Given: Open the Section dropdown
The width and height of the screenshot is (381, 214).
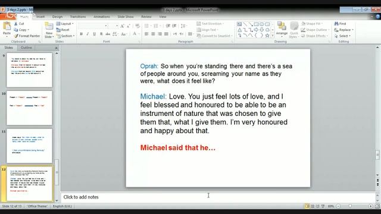Looking at the screenshot, I should click(x=65, y=36).
